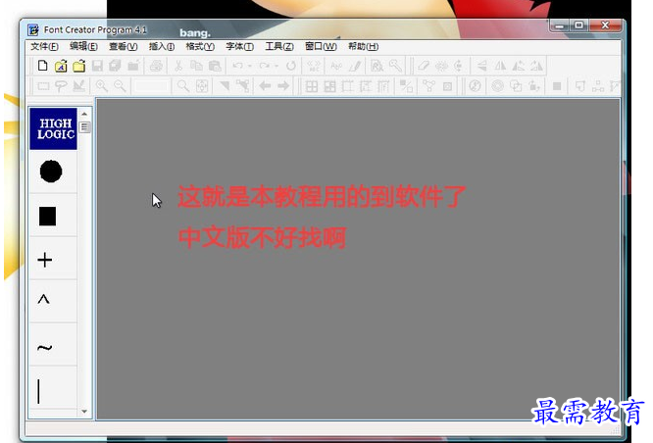
Task: Open the 帮助(H) menu
Action: (363, 47)
